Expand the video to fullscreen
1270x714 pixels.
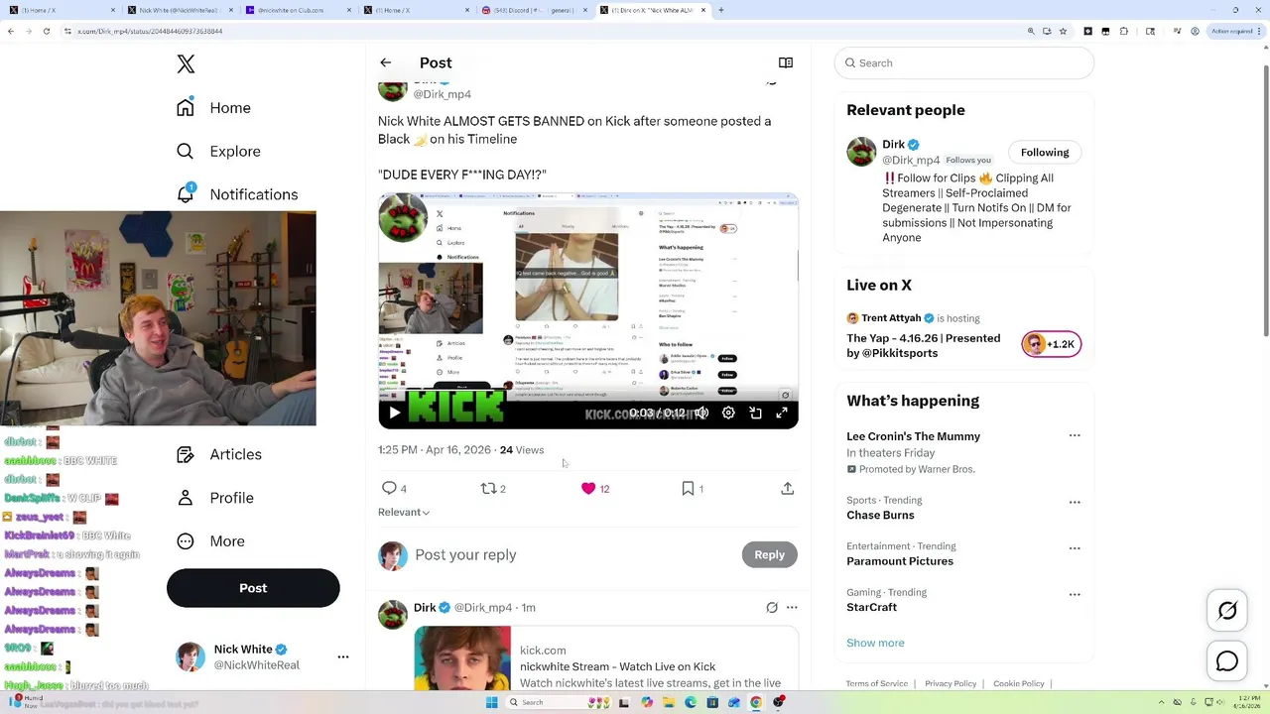click(782, 413)
